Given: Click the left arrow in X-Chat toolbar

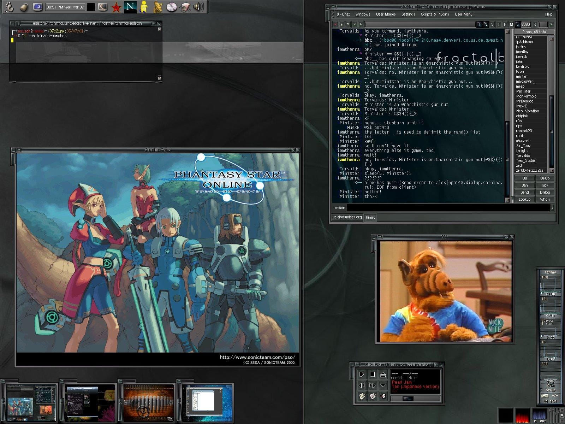Looking at the screenshot, I should point(355,24).
